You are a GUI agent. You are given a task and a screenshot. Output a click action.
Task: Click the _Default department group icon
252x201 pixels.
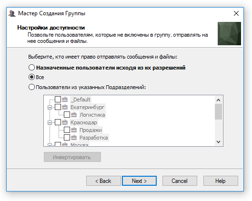tap(65, 100)
